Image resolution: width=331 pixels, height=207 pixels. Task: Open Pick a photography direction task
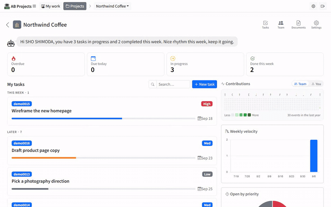click(40, 181)
